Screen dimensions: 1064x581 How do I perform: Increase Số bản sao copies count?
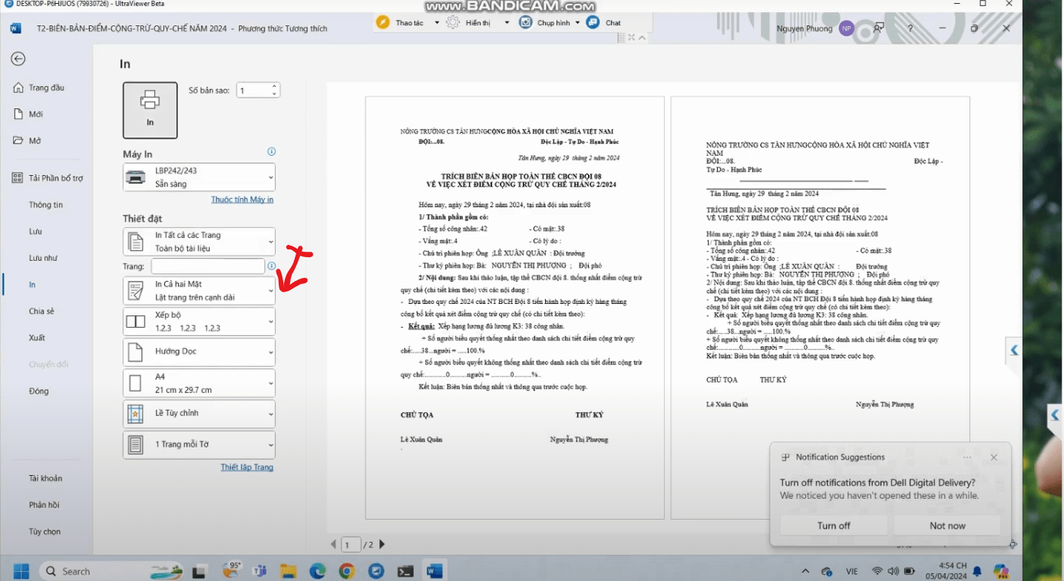coord(274,86)
